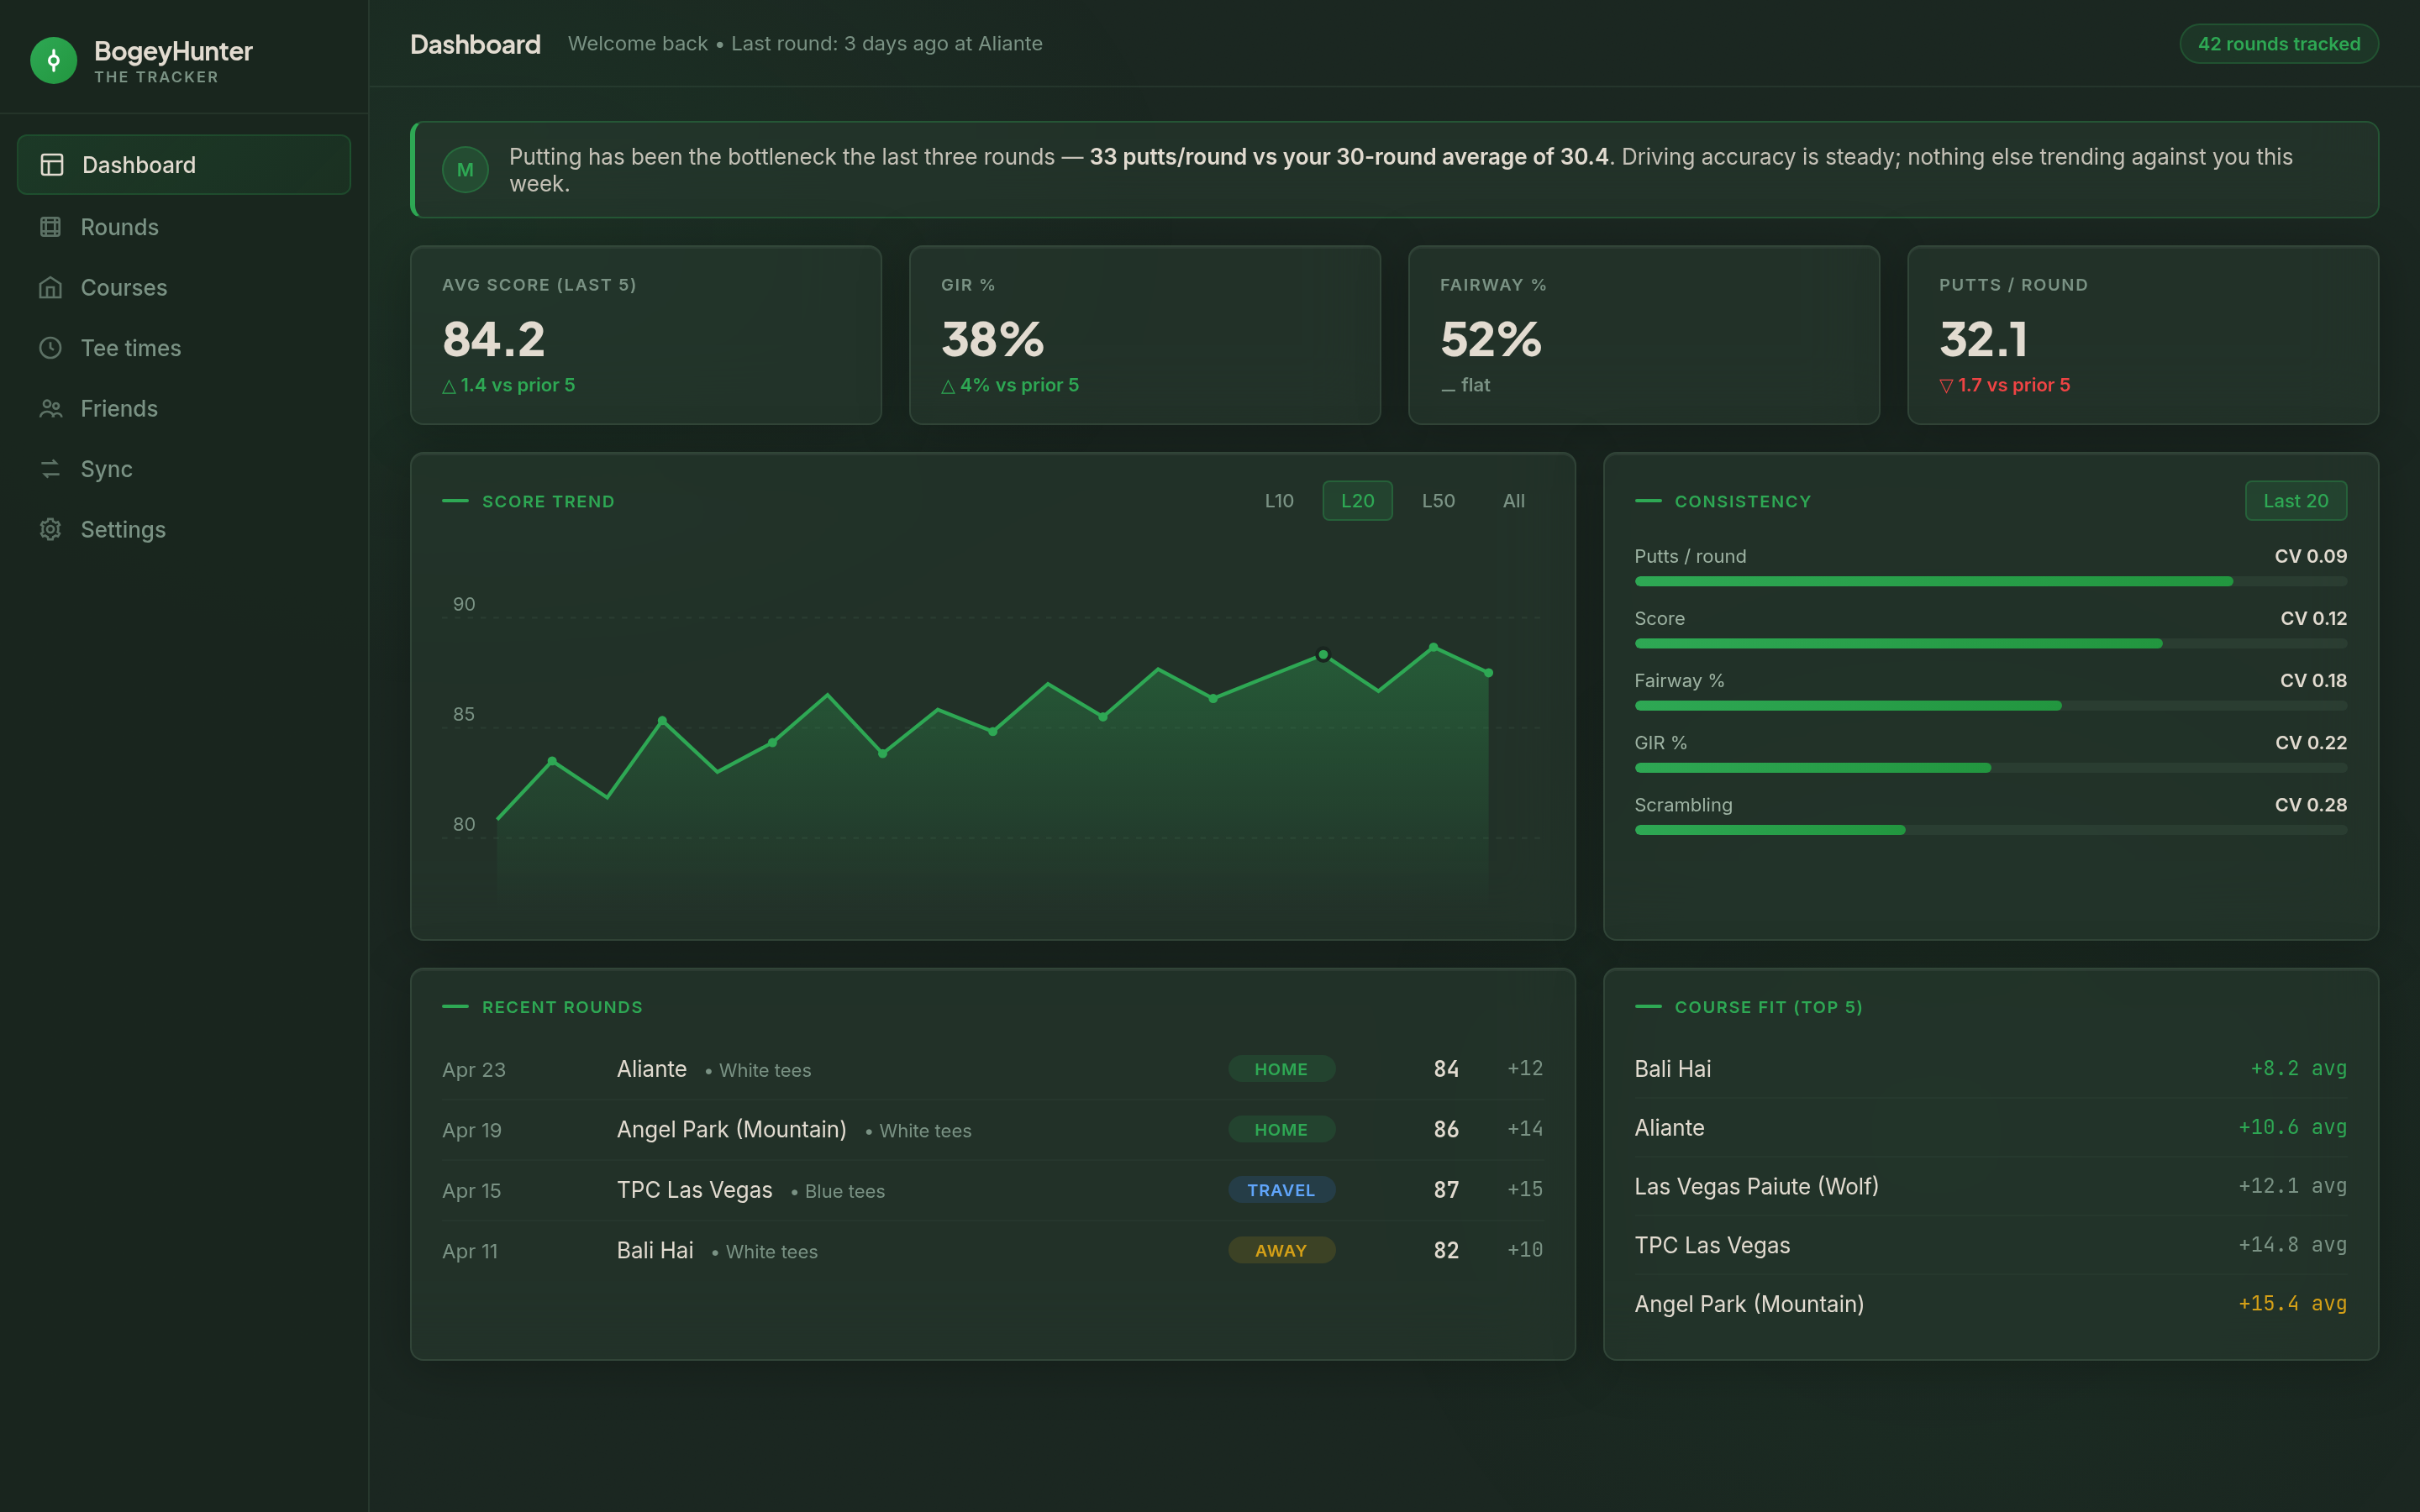
Task: Open the Avg Score (Last 5) card
Action: click(x=646, y=335)
